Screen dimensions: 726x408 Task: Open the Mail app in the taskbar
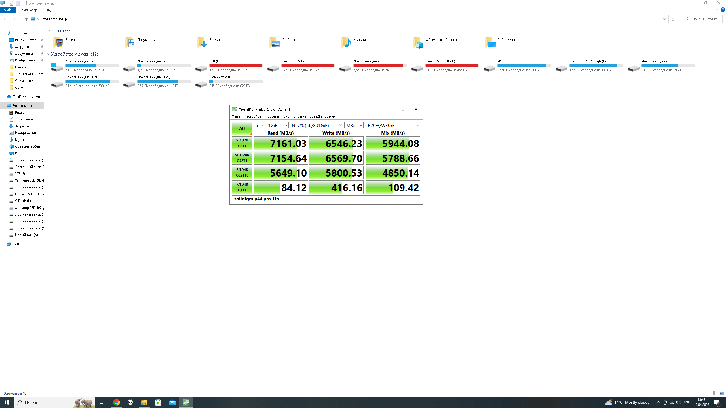(x=172, y=402)
